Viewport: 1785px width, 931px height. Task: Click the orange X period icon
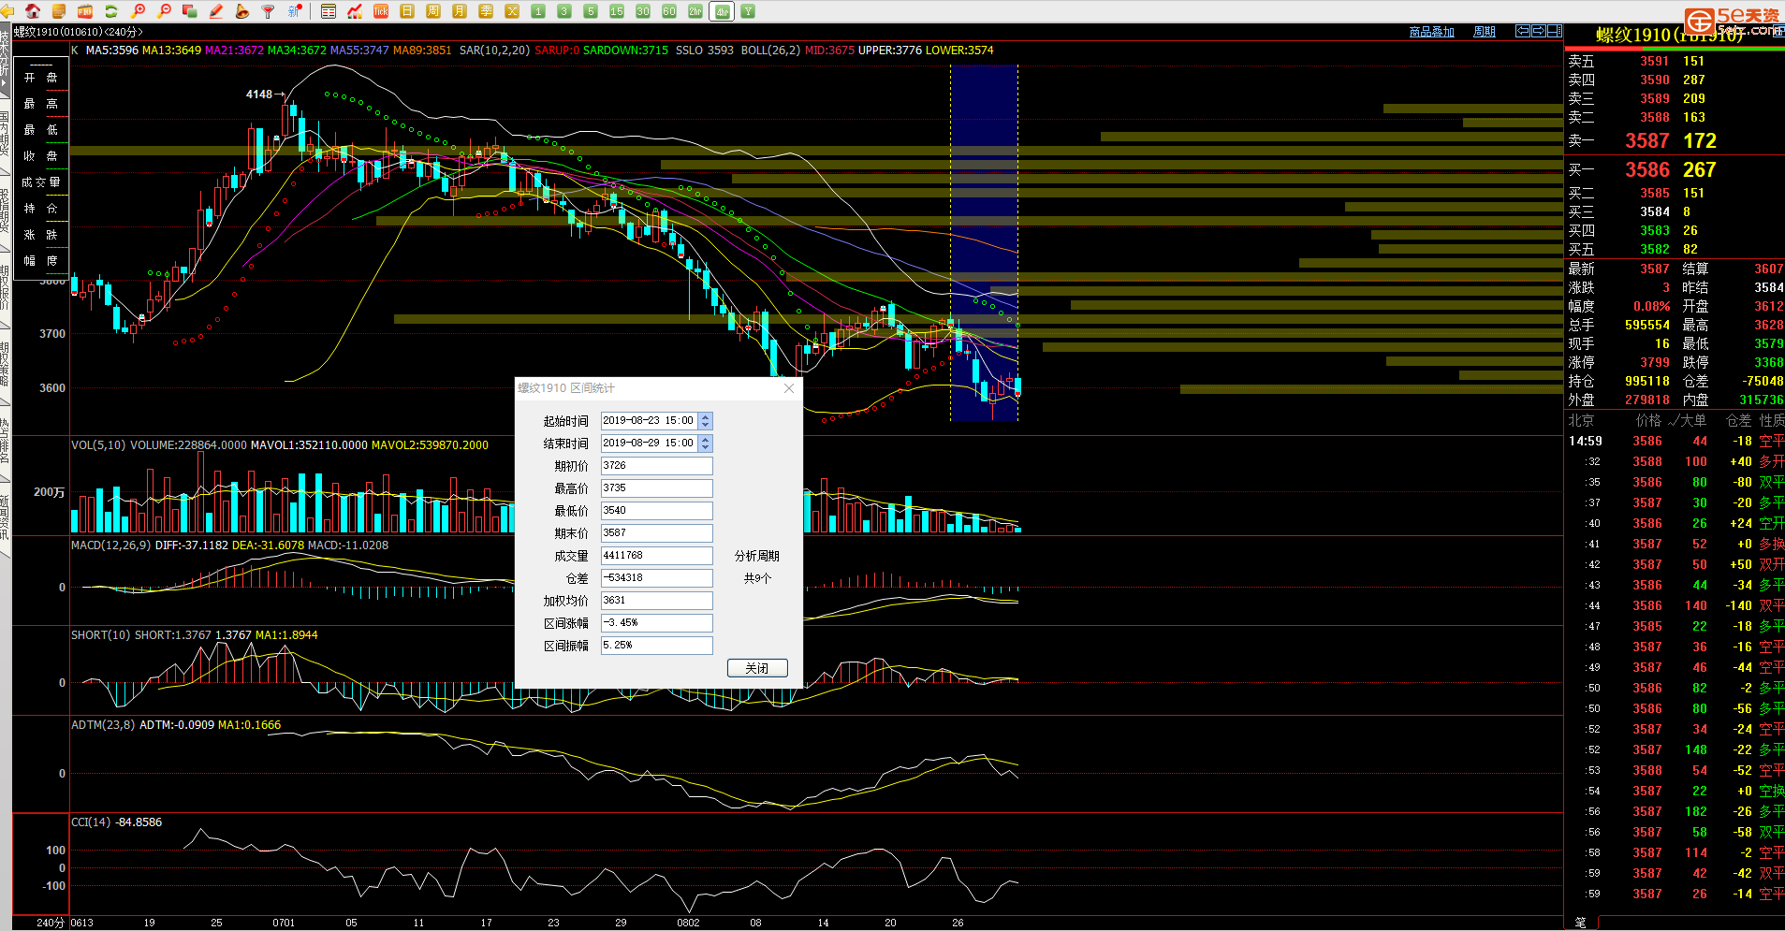512,11
